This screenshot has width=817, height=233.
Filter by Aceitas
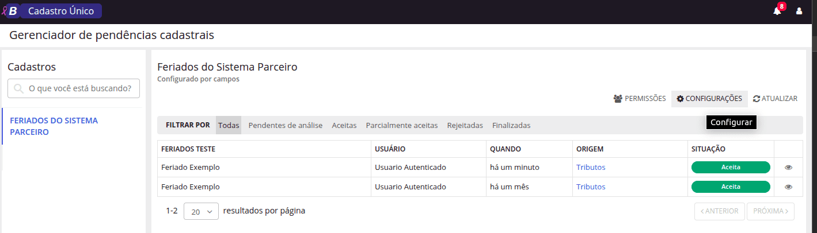point(344,125)
